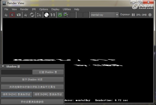
Task: Click 调用 Sh(MR) 层渲染预设 button
Action: point(48,94)
